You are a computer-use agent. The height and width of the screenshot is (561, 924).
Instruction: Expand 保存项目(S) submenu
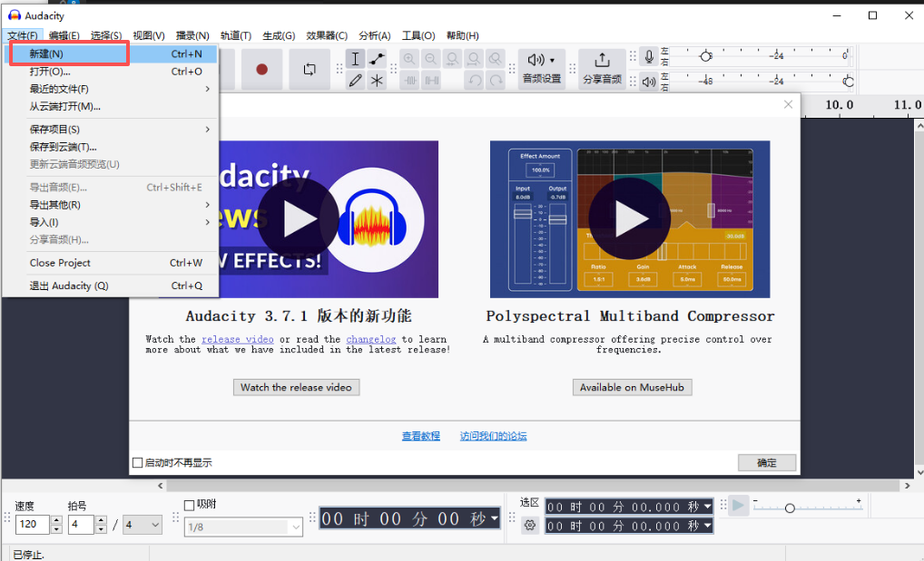point(111,130)
